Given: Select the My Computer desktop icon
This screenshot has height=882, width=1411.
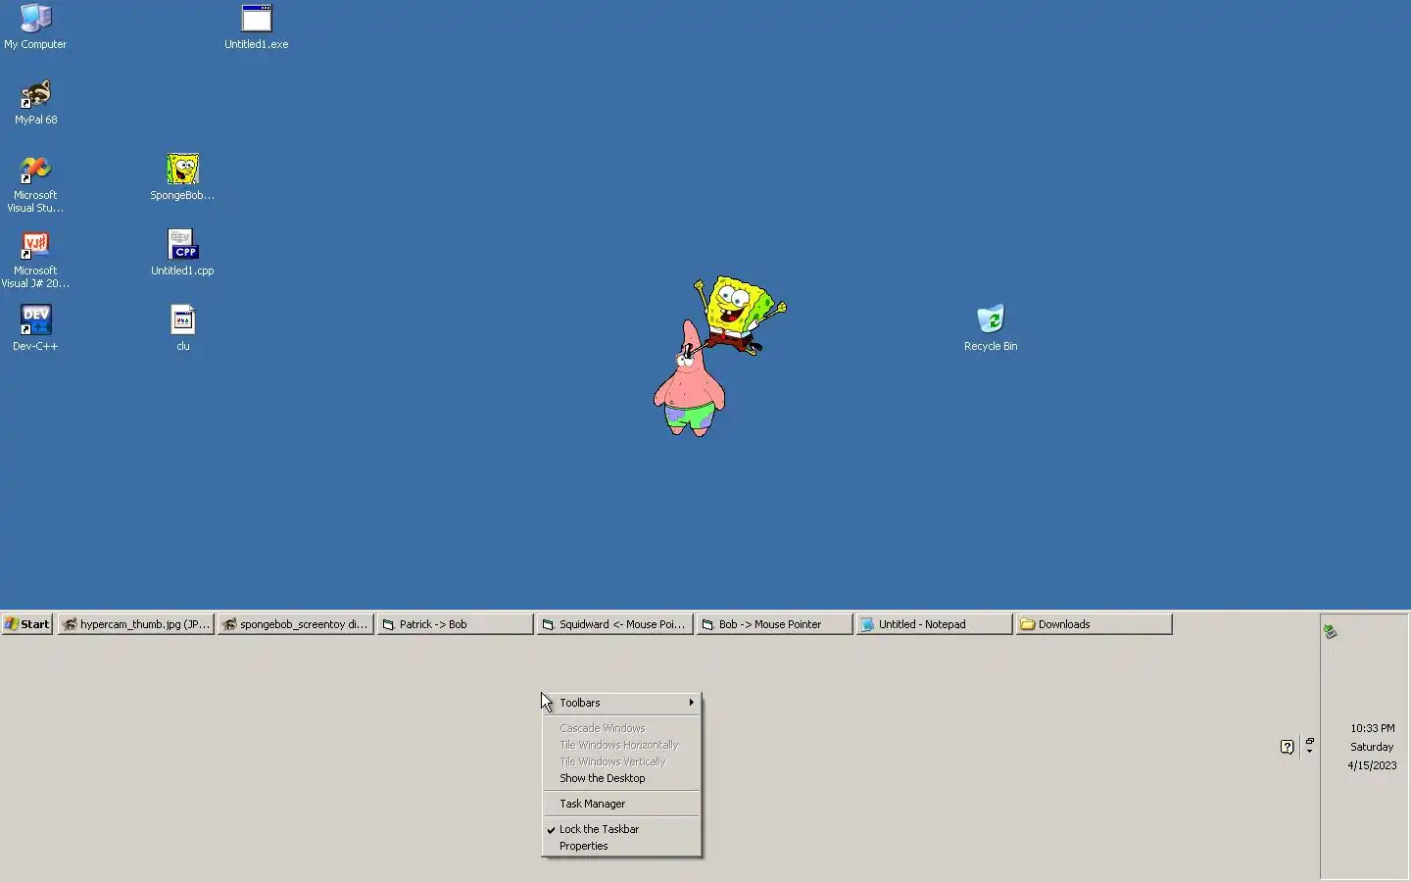Looking at the screenshot, I should pos(35,26).
